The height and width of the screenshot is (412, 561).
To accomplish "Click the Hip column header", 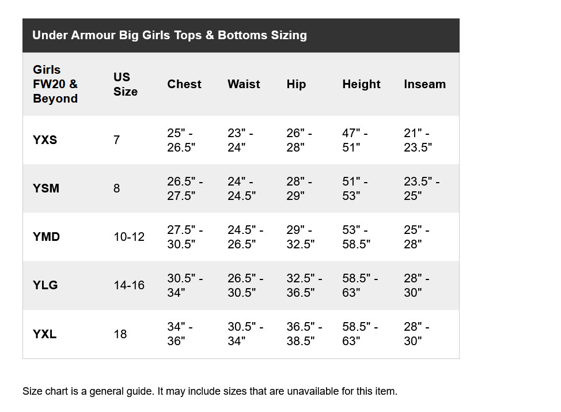I will (x=296, y=85).
